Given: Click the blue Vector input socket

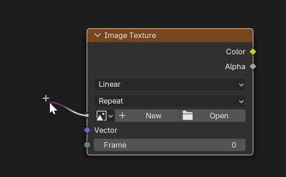Looking at the screenshot, I should point(87,130).
